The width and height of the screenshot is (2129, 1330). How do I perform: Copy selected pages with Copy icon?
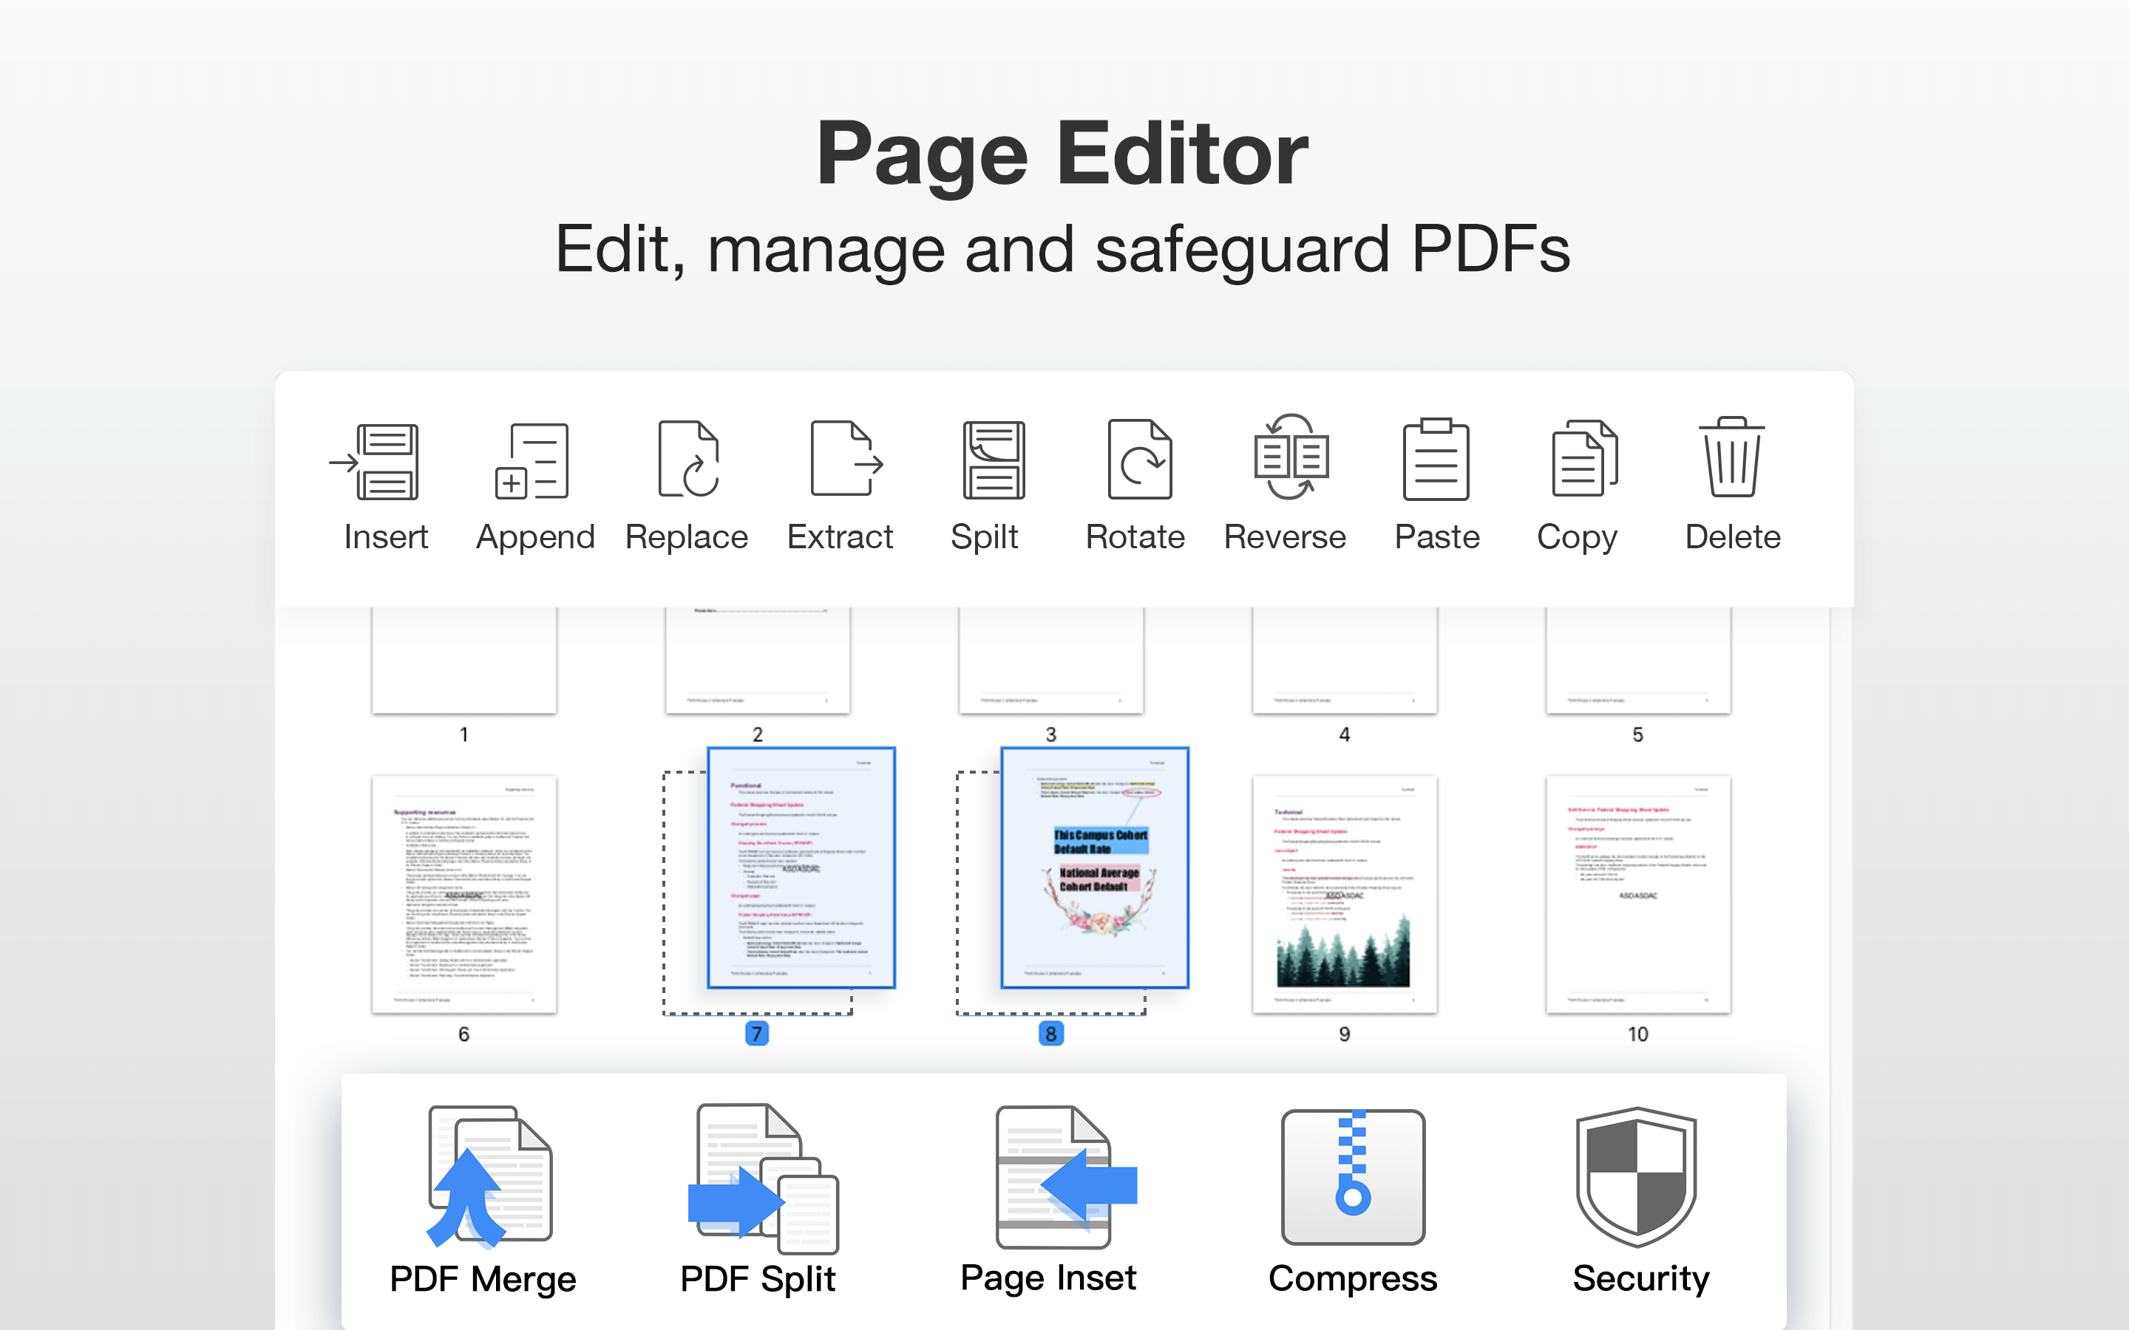pyautogui.click(x=1583, y=460)
